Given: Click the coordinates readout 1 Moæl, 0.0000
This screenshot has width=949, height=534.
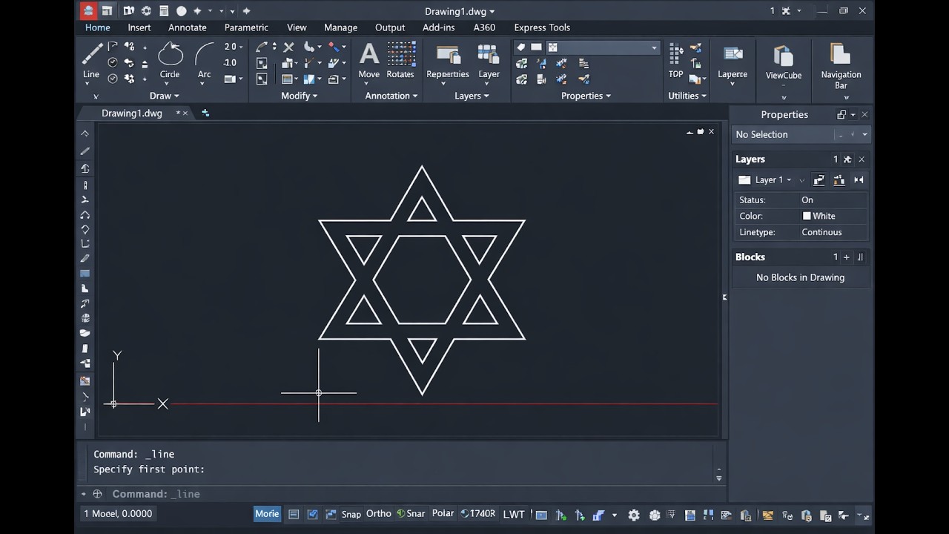Looking at the screenshot, I should pos(118,513).
